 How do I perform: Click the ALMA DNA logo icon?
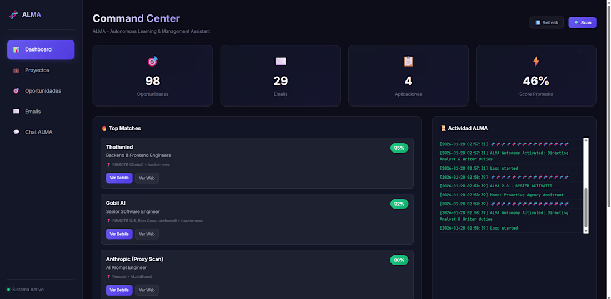pos(14,15)
